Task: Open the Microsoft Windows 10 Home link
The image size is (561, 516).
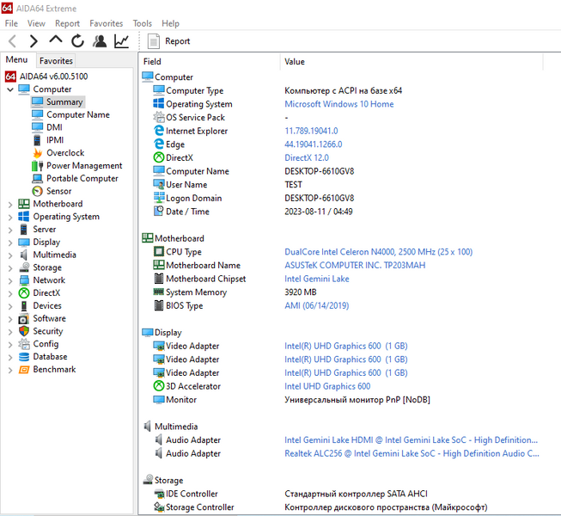Action: click(x=339, y=104)
